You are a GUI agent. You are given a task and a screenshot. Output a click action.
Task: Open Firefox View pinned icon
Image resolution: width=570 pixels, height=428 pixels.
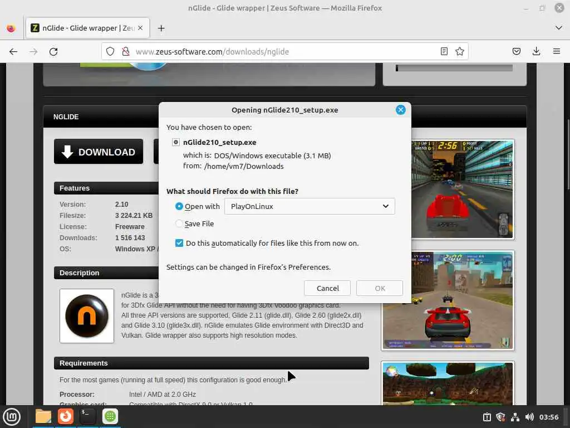click(x=11, y=28)
